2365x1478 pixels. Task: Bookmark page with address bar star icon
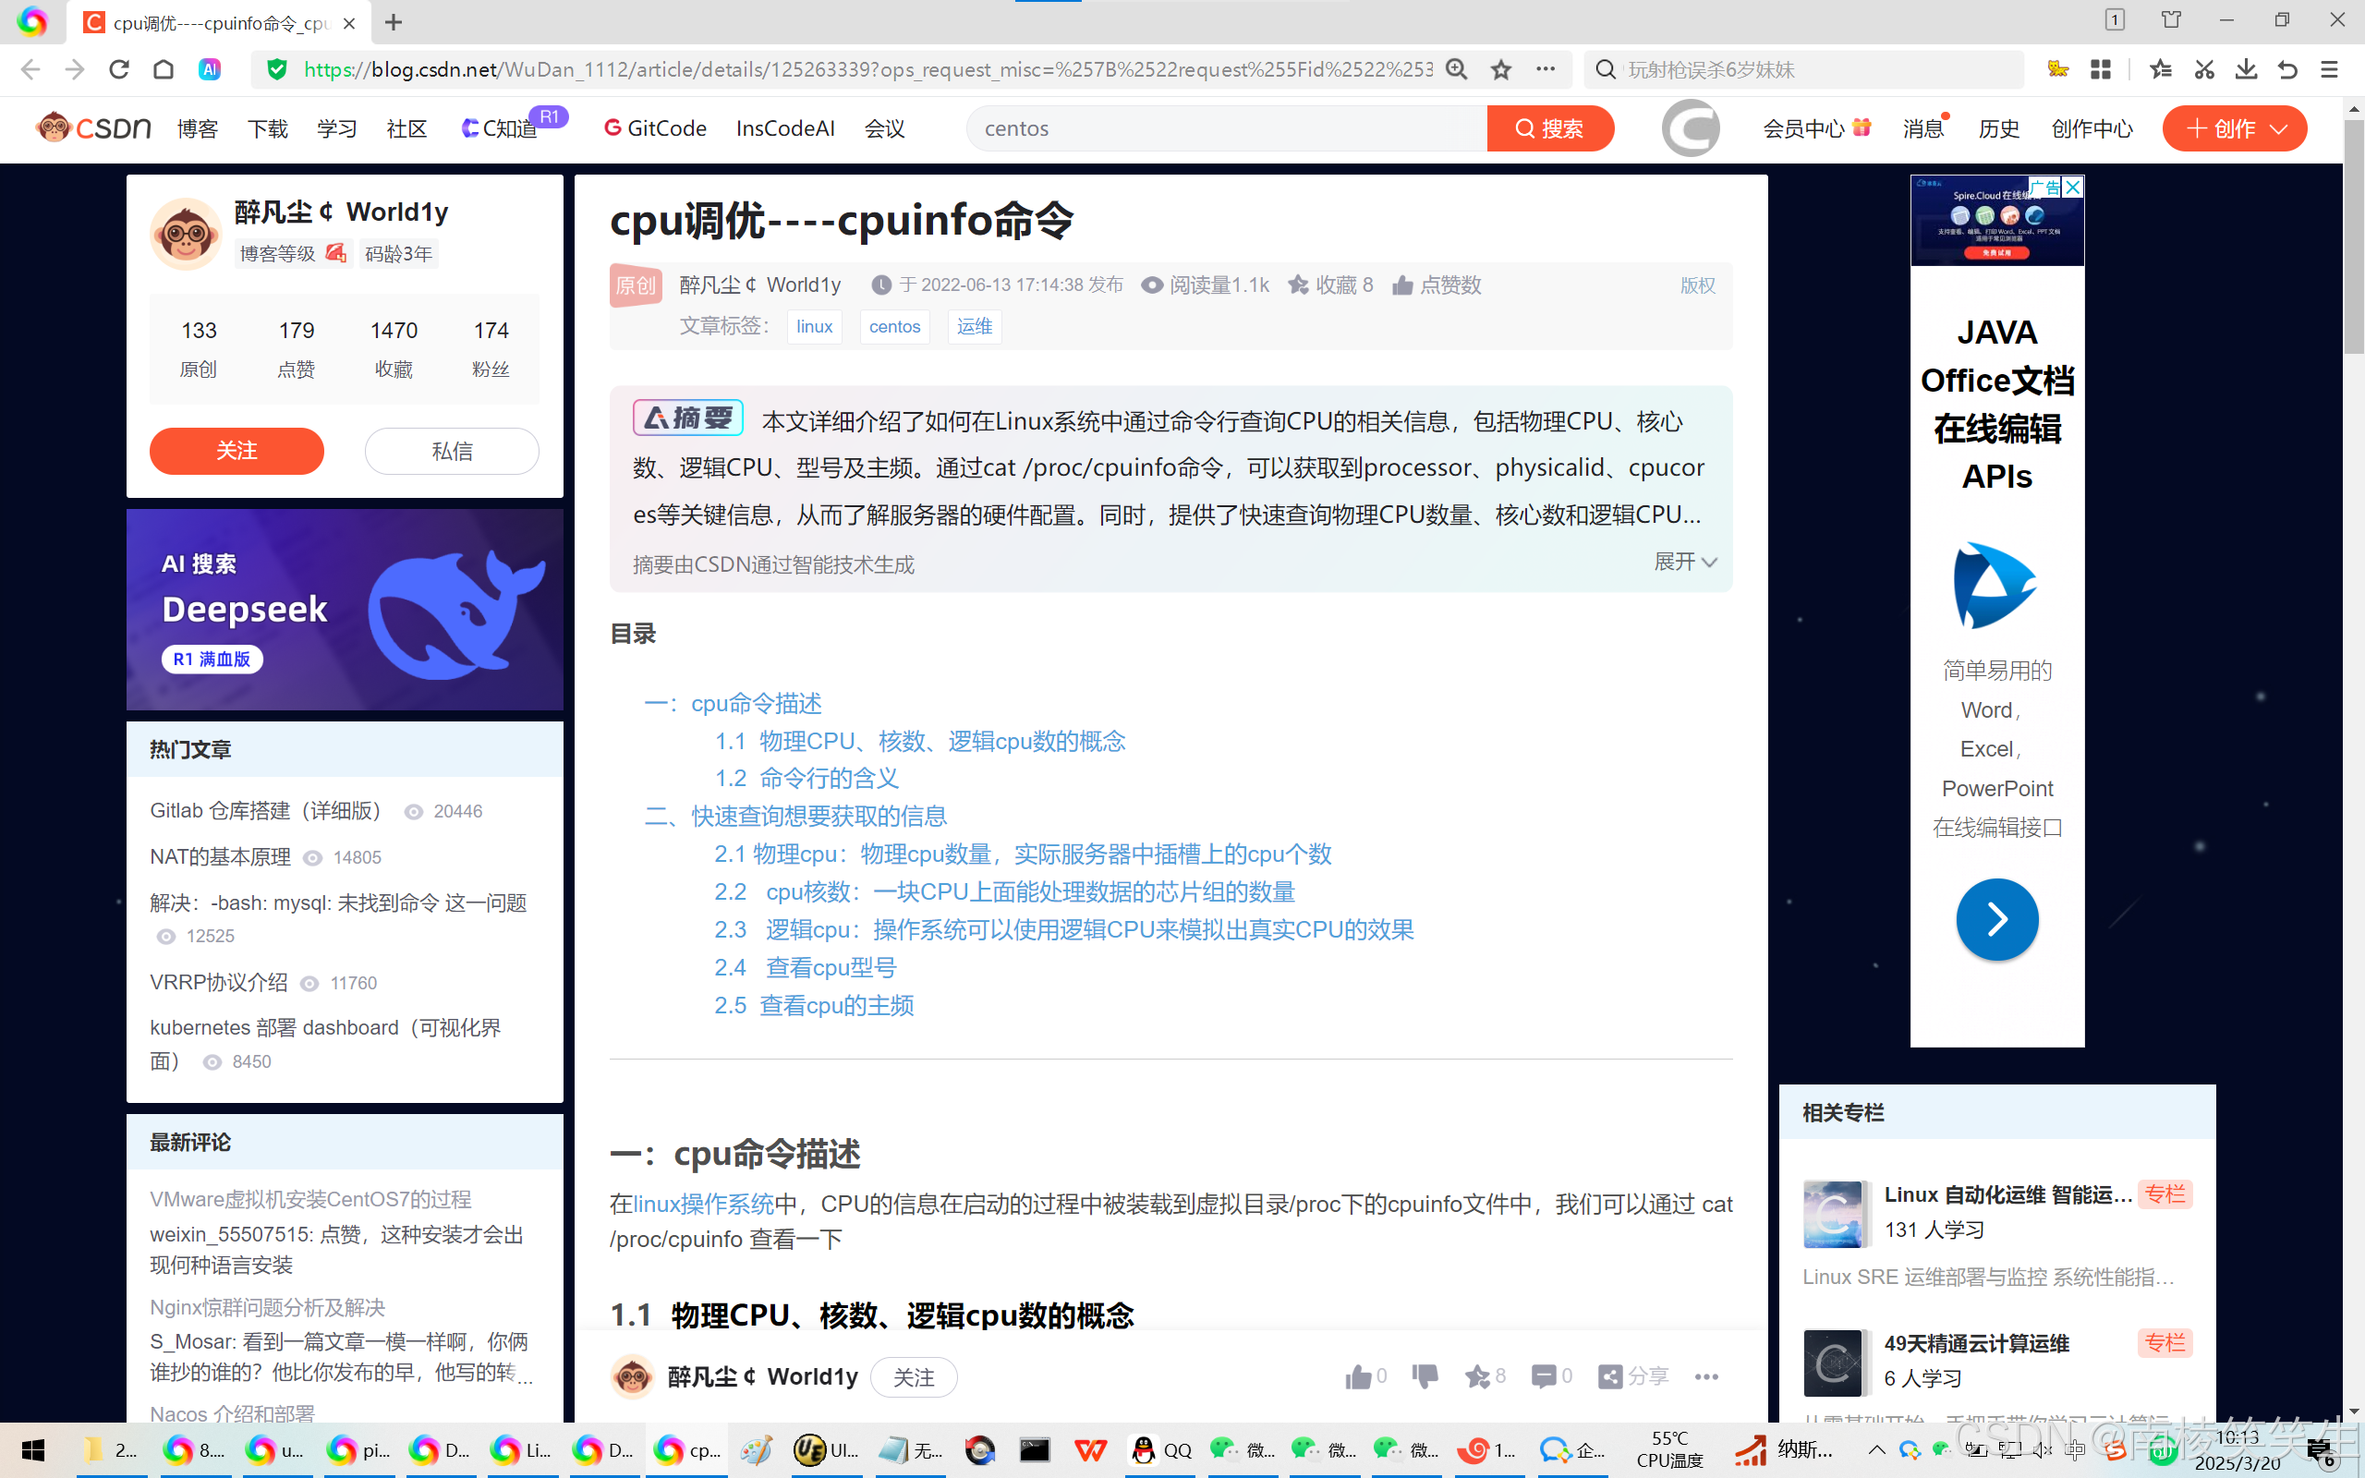(1501, 69)
